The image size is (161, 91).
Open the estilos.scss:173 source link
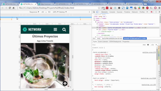tap(149, 52)
